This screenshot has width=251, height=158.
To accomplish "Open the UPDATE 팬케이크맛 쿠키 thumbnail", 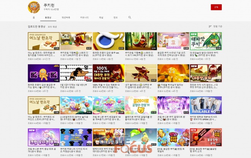I will pyautogui.click(x=108, y=137).
